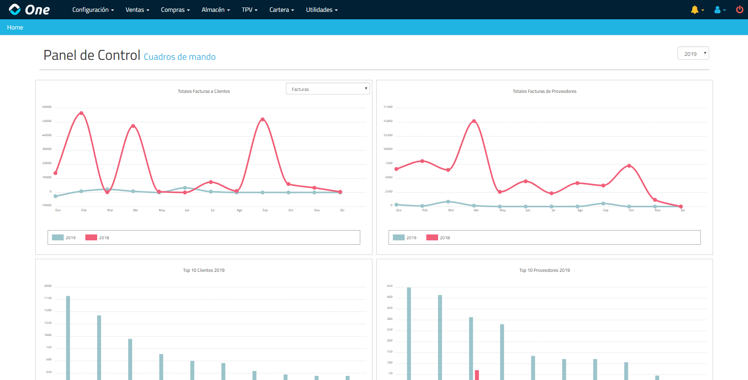Click the Home breadcrumb link
Image resolution: width=748 pixels, height=380 pixels.
[x=15, y=28]
